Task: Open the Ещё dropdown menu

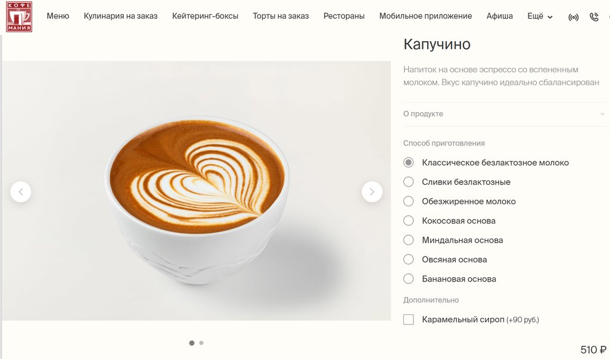Action: [x=540, y=16]
